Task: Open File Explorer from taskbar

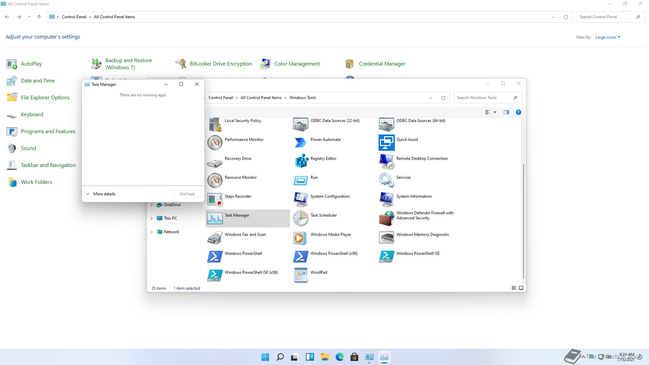Action: coord(325,357)
